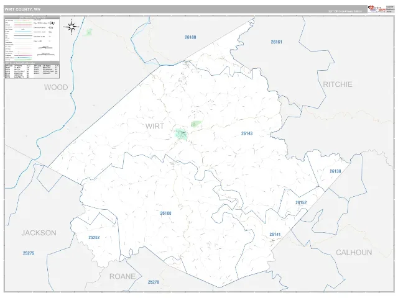The image size is (398, 298).
Task: Click ZIP code 26138 label
Action: 335,171
